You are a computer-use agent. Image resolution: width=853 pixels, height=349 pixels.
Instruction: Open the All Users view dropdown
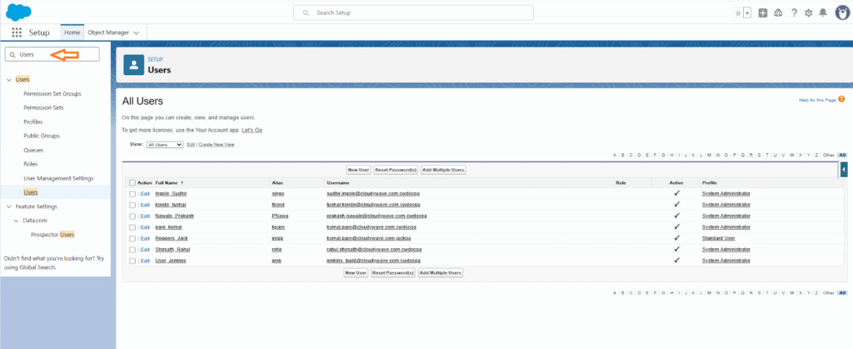[164, 144]
